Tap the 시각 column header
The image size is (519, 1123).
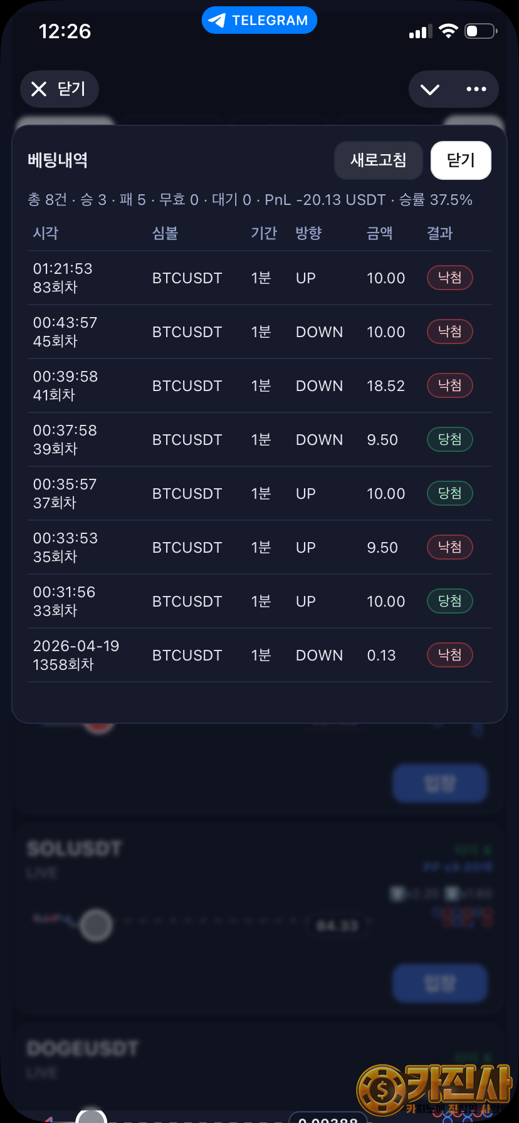(x=46, y=233)
